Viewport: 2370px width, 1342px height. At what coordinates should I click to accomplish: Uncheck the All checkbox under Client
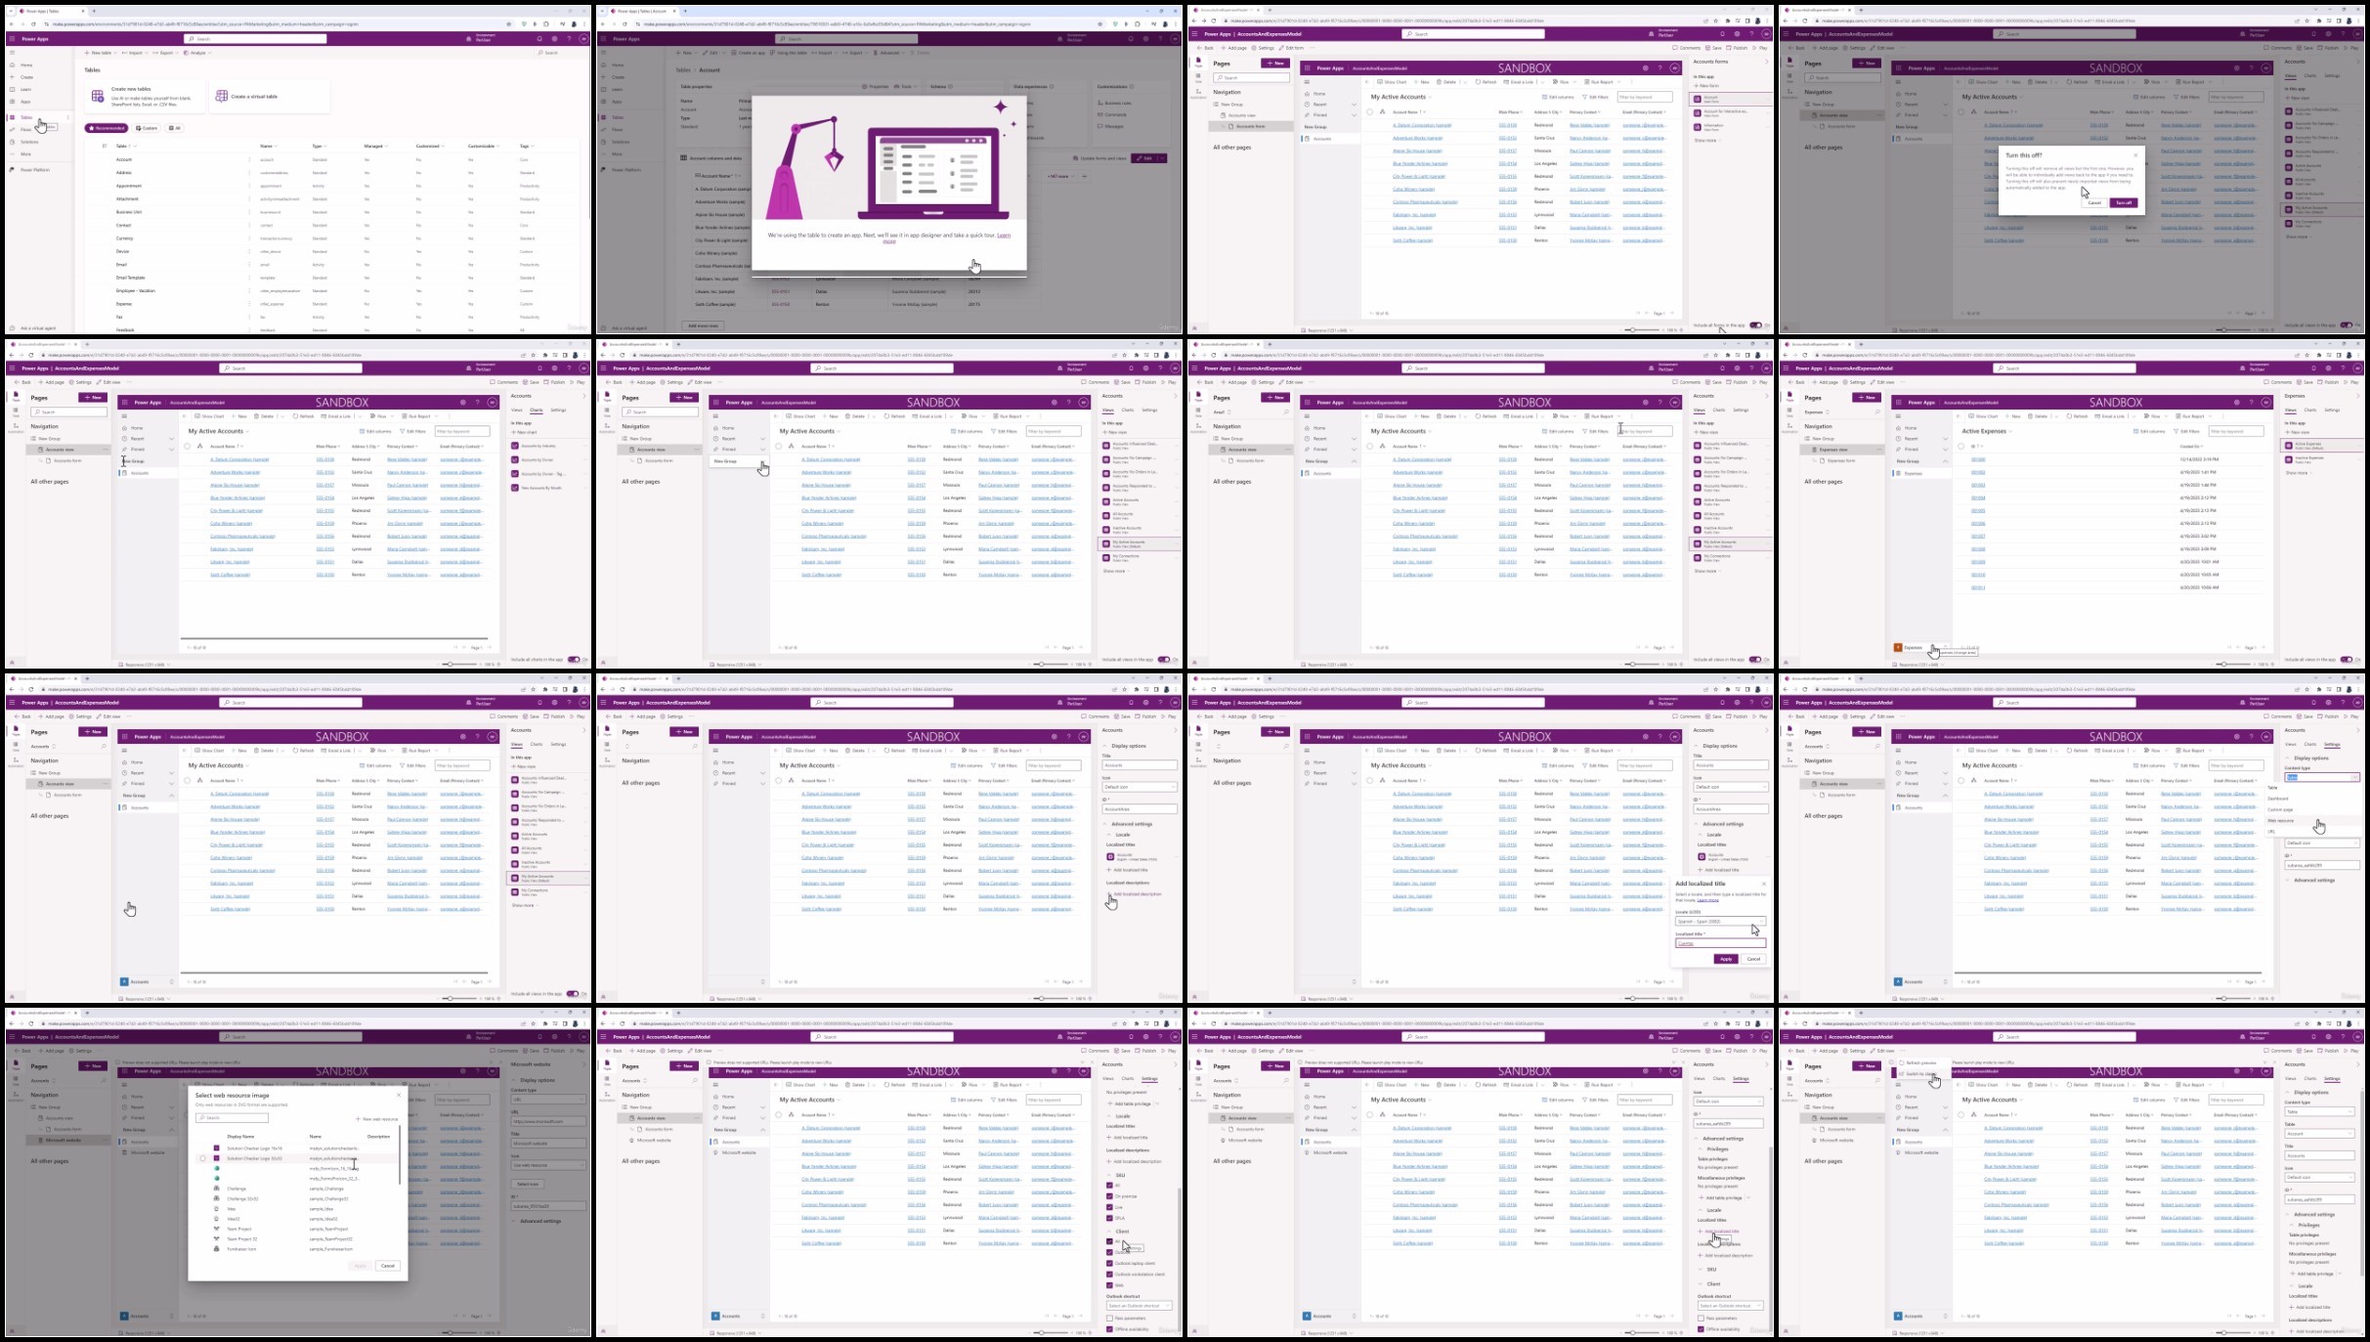click(x=1109, y=1241)
